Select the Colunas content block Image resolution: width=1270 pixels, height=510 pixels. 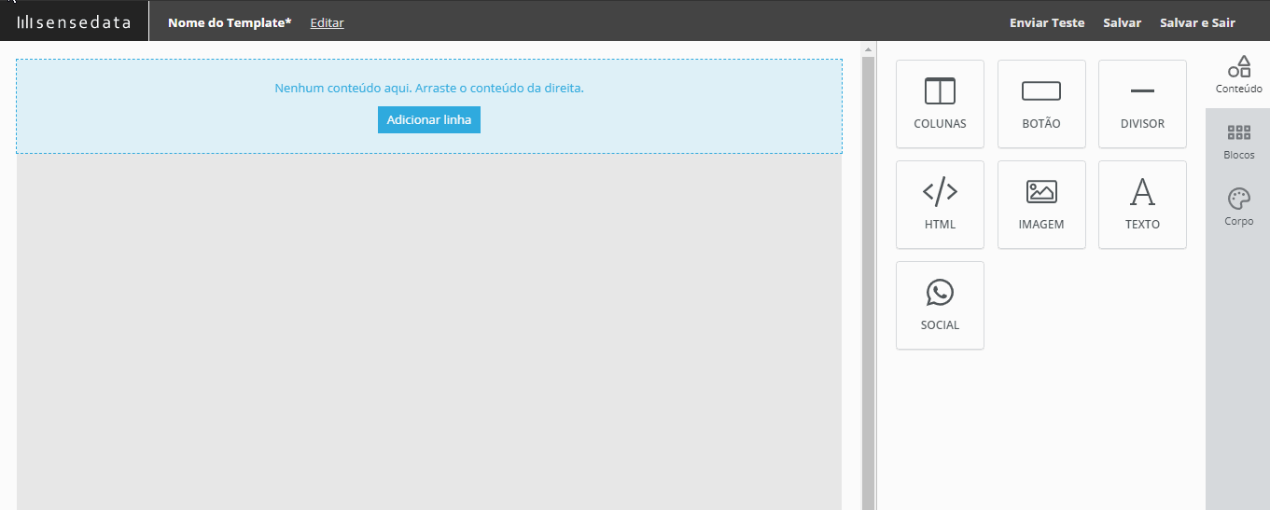click(x=940, y=103)
